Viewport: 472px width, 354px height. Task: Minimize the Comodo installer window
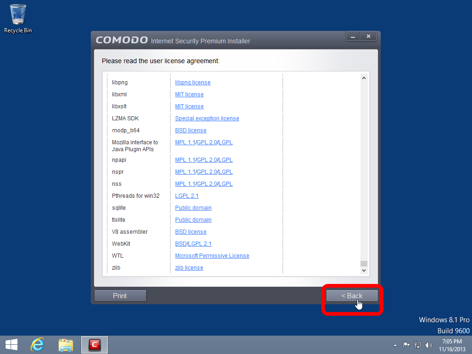coord(353,36)
